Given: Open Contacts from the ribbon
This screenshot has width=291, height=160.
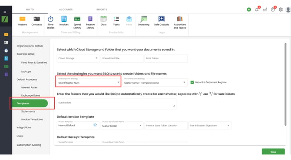Looking at the screenshot, I should pos(36,19).
